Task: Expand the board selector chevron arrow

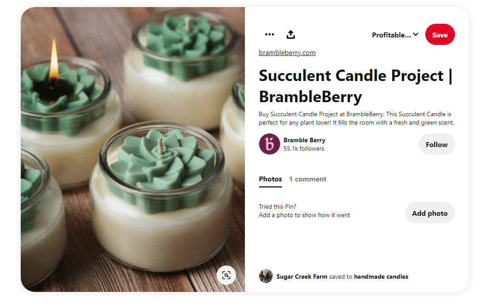Action: point(416,35)
